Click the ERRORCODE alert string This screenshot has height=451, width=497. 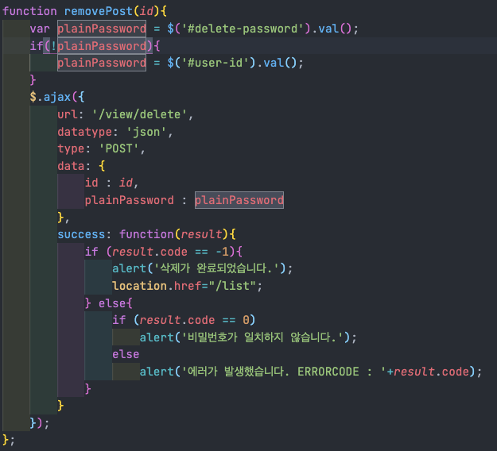[284, 372]
